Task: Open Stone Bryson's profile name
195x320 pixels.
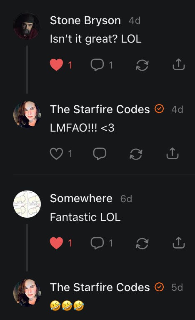Action: click(x=85, y=20)
